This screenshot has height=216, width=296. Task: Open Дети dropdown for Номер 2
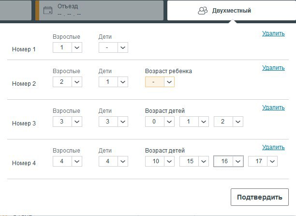coord(113,82)
